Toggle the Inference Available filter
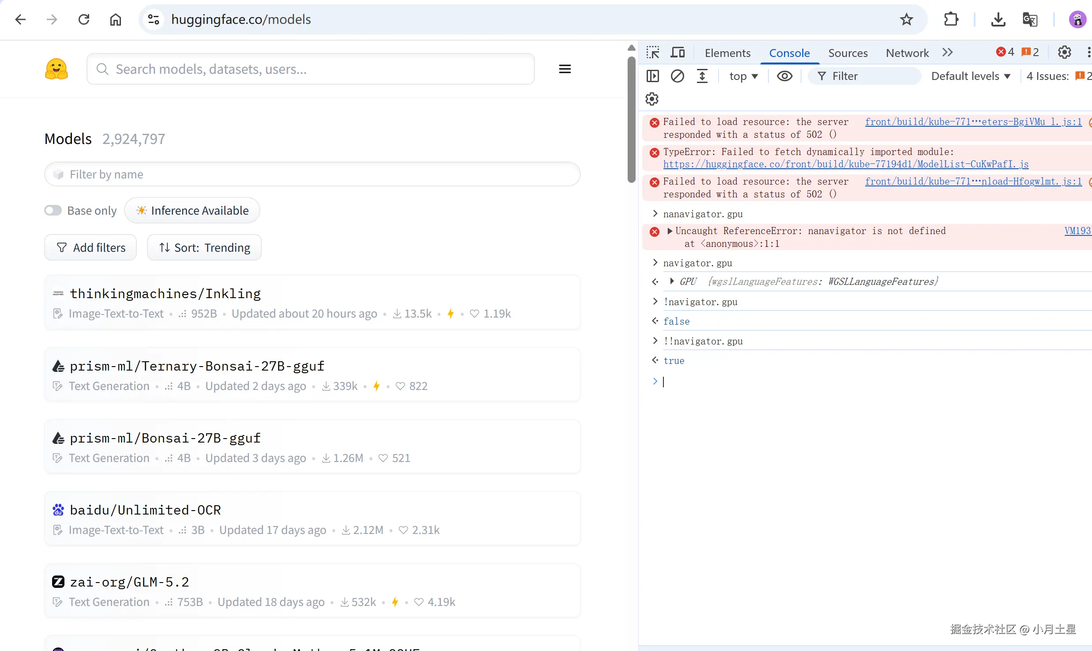This screenshot has width=1092, height=651. click(192, 211)
